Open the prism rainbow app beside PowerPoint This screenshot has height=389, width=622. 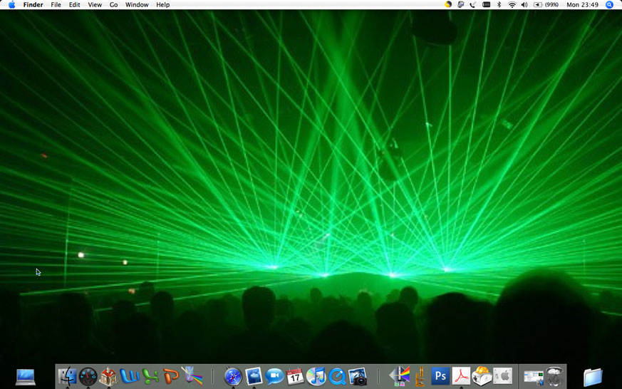[192, 375]
